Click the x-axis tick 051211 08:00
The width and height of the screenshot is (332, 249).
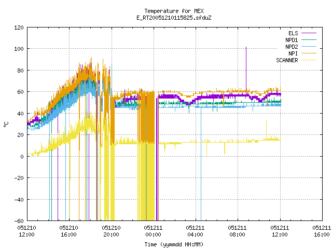coord(237,231)
